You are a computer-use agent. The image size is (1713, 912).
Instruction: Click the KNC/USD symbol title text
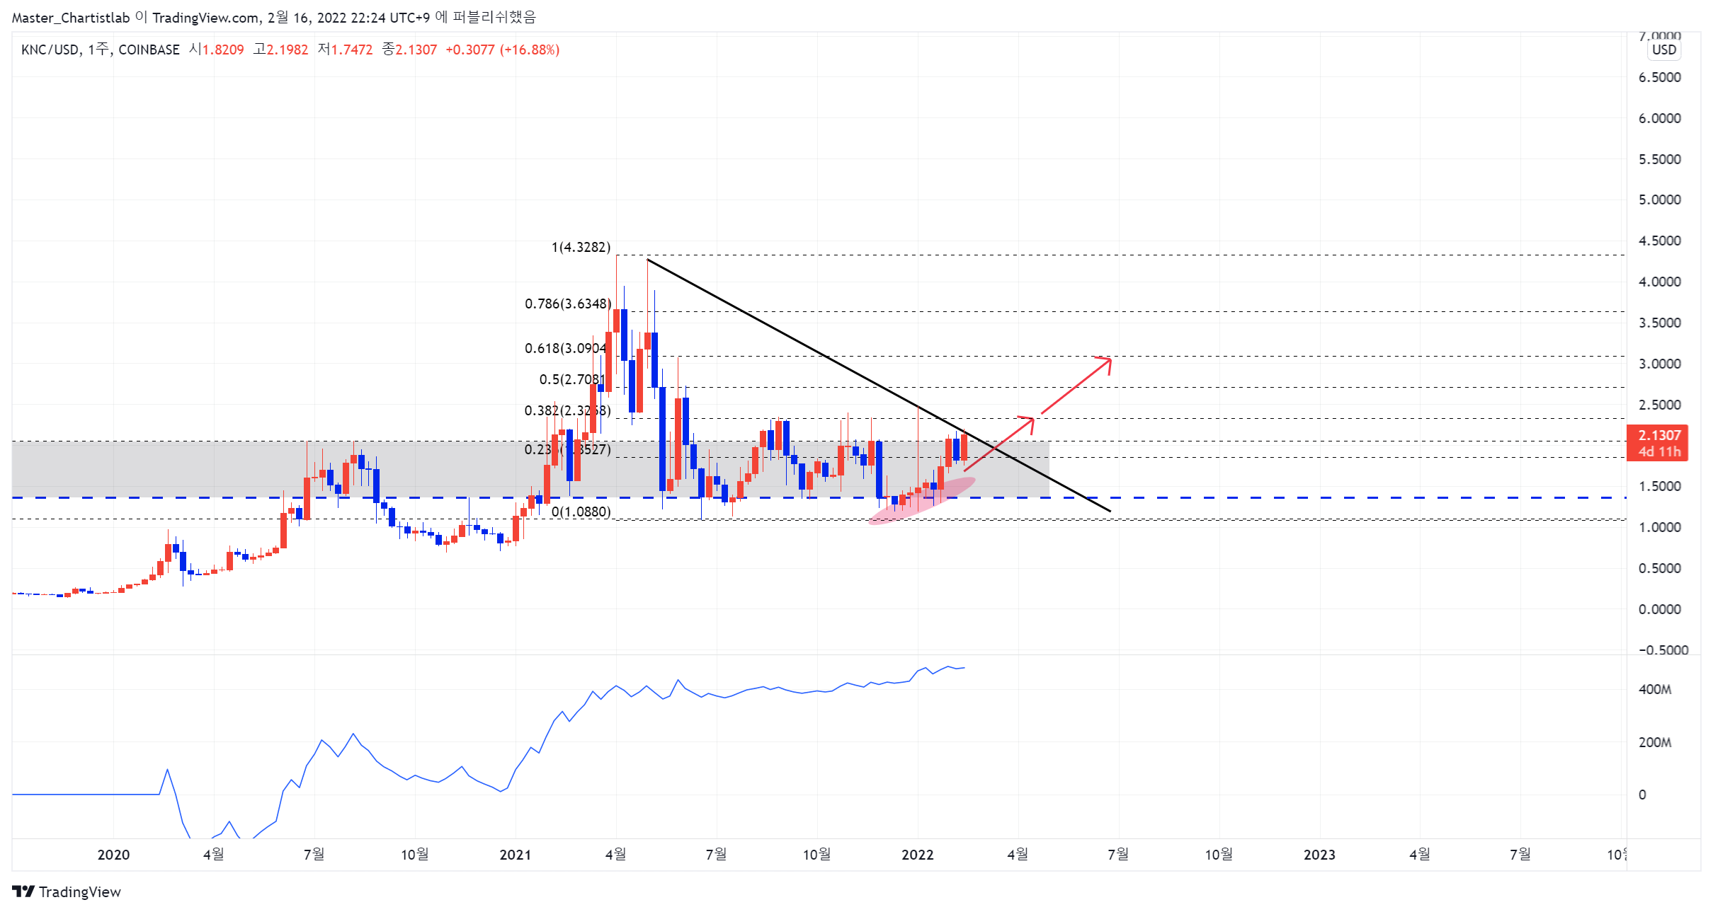[50, 50]
